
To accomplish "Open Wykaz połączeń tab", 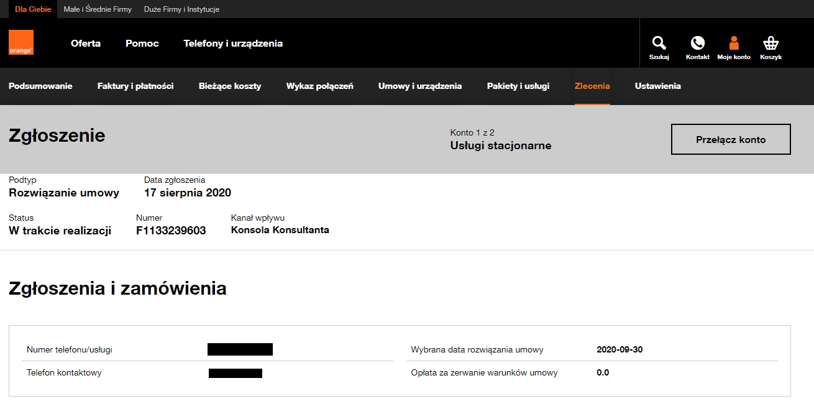I will [x=319, y=86].
